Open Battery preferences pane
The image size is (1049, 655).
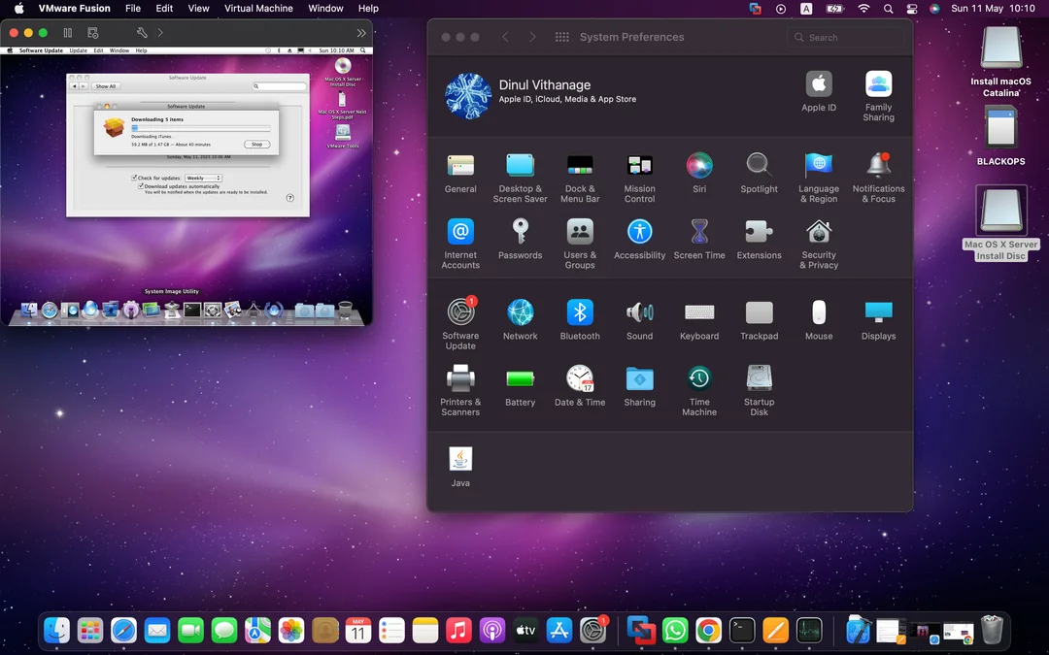pos(520,386)
